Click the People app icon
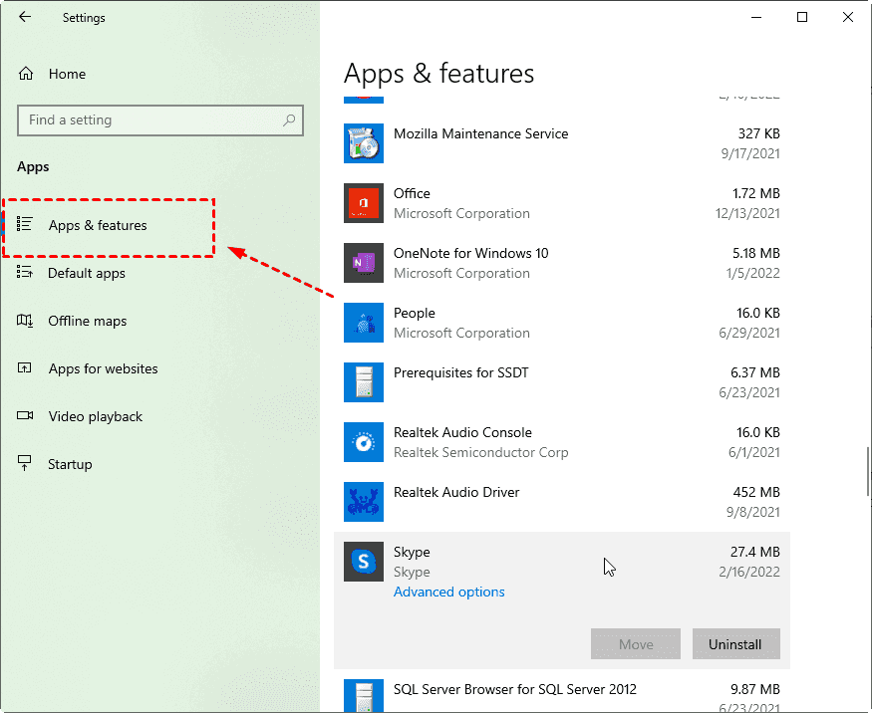Image resolution: width=872 pixels, height=713 pixels. (364, 323)
